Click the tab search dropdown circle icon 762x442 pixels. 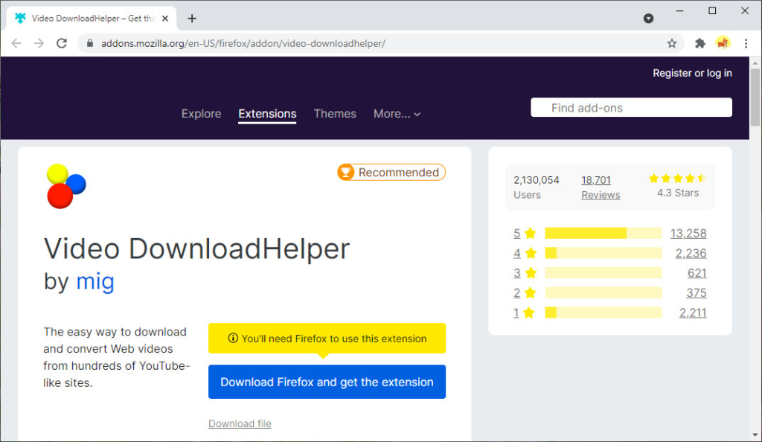648,19
